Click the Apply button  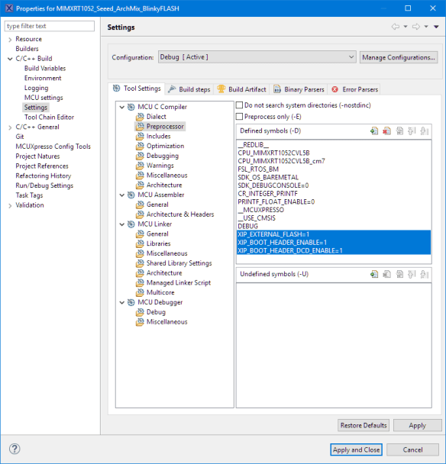point(417,425)
